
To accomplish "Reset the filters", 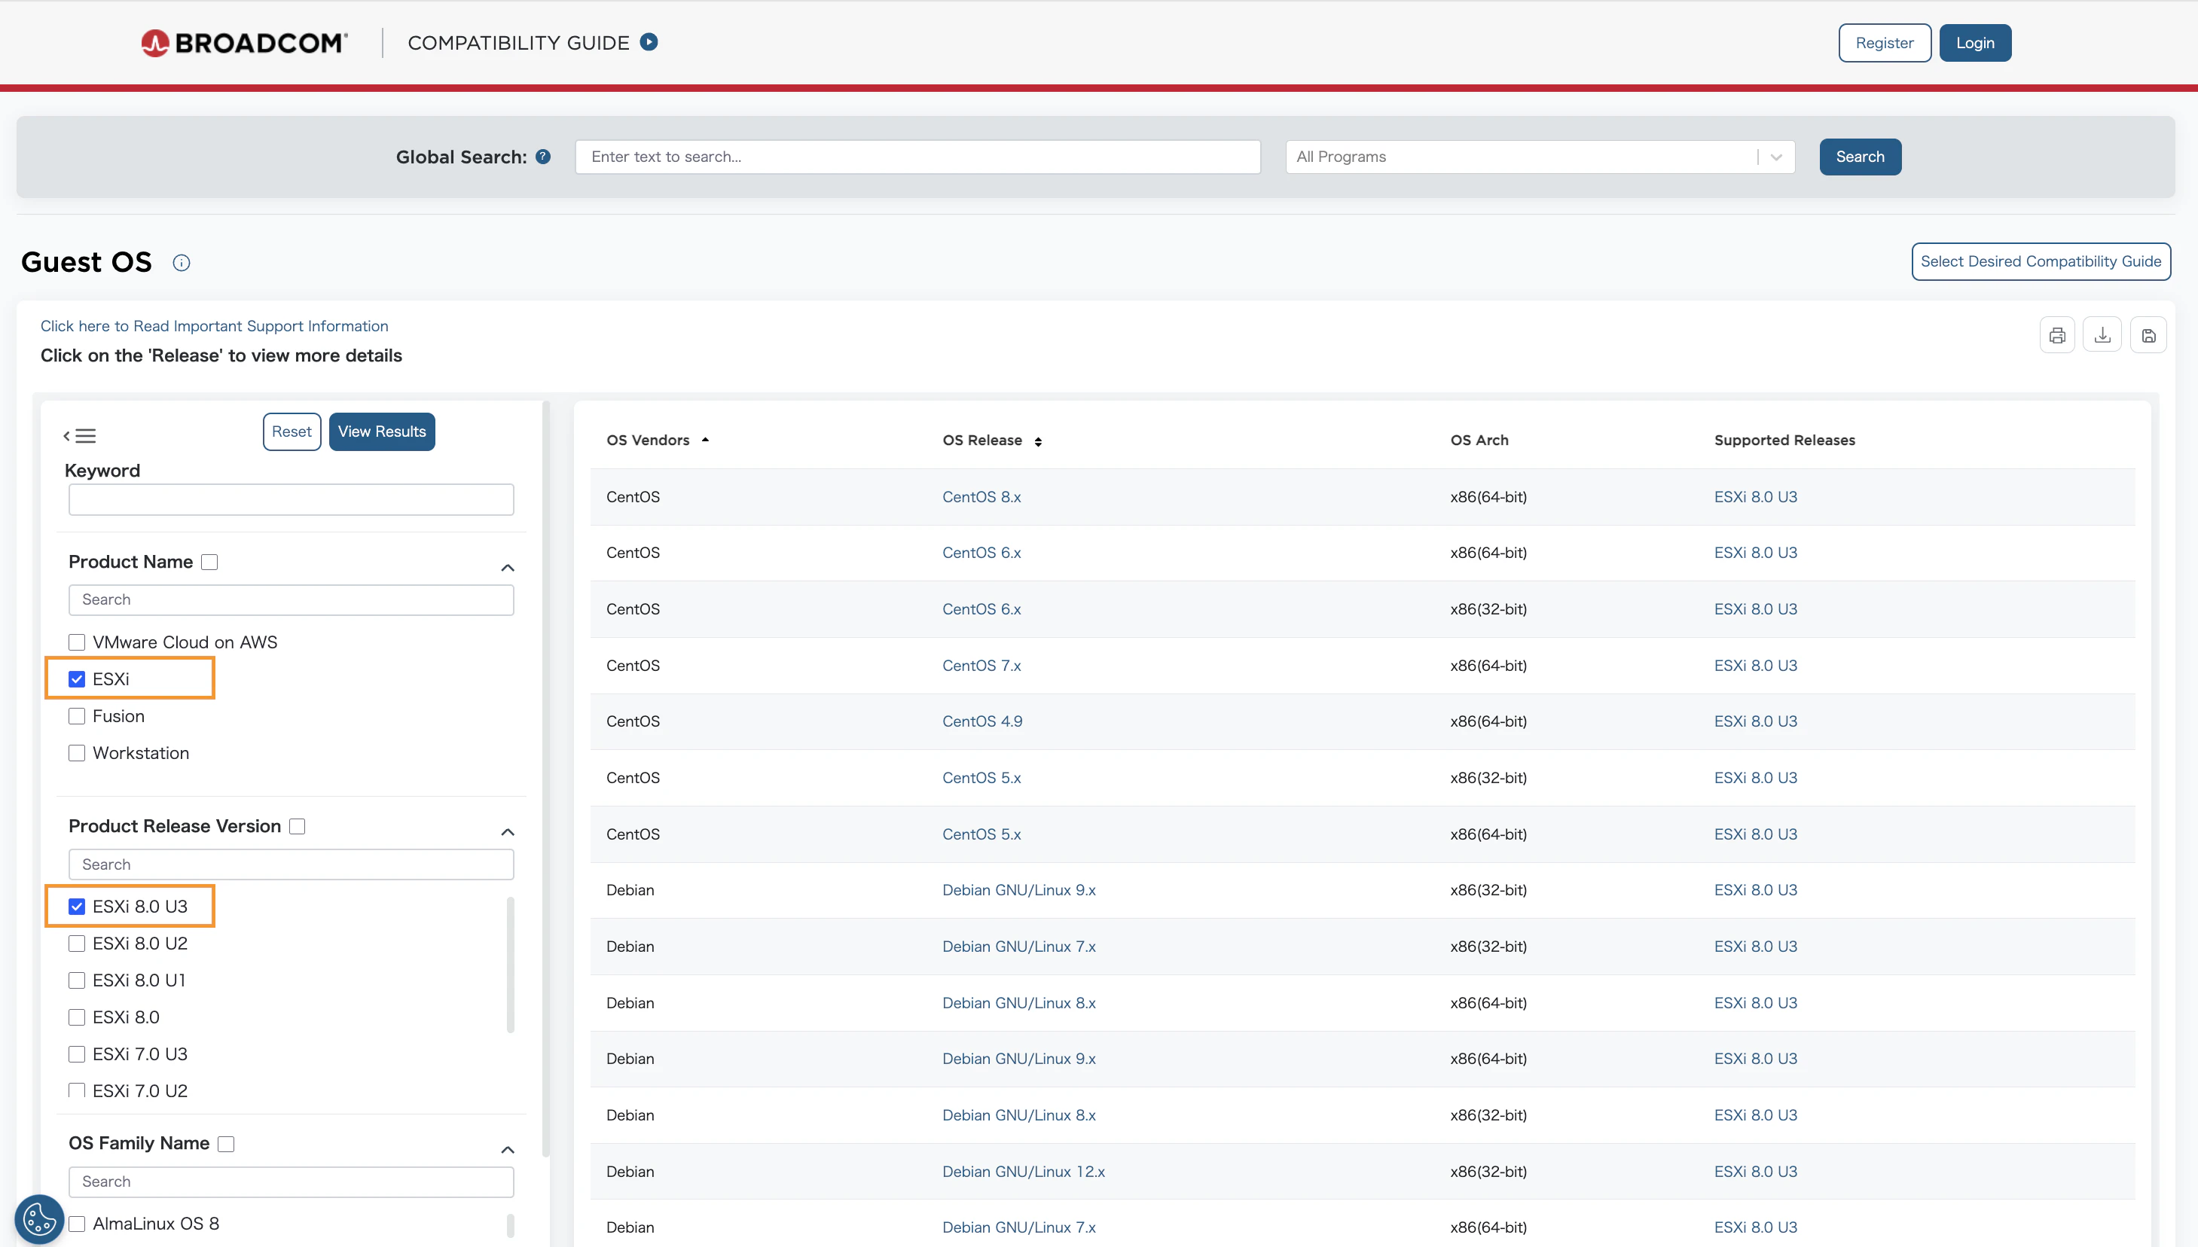I will [x=292, y=431].
